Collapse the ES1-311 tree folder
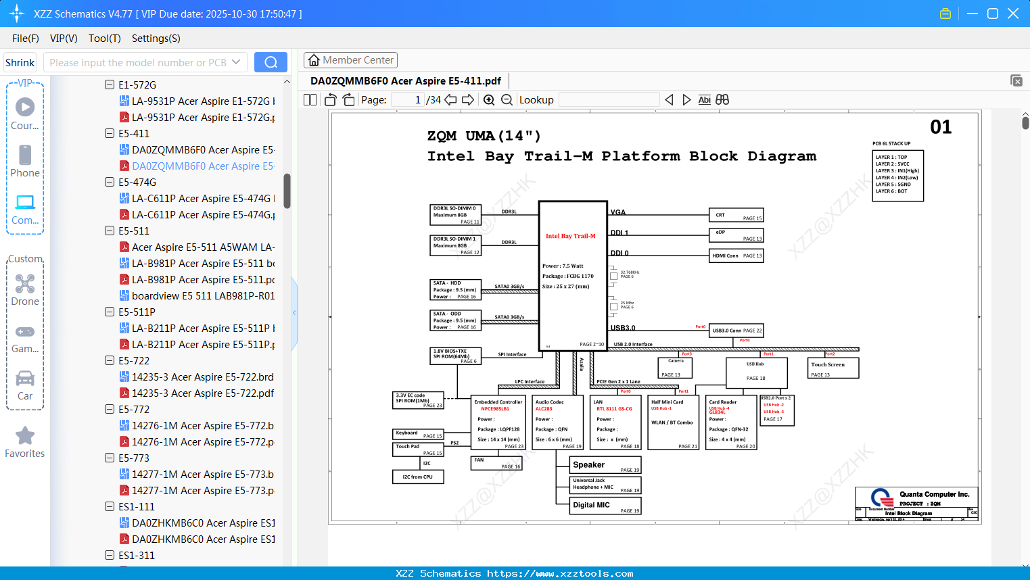 (110, 555)
